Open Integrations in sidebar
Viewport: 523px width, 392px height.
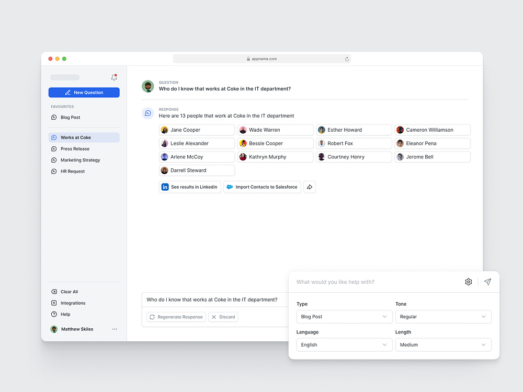point(84,303)
